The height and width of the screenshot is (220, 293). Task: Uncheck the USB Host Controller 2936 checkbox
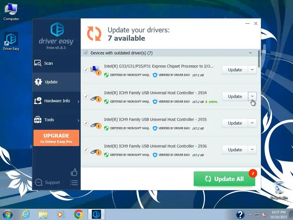click(x=86, y=150)
